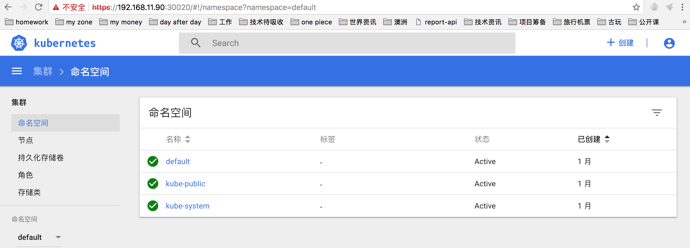Open the user account avatar icon
690x248 pixels.
pyautogui.click(x=669, y=43)
